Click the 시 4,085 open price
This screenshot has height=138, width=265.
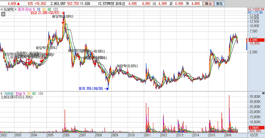pos(160,4)
